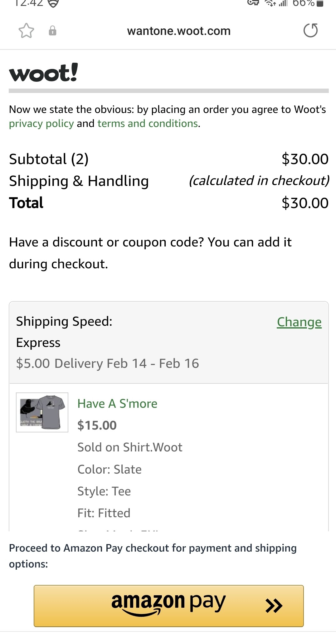Tap the $15.00 item price
Viewport: 336px width, 633px height.
click(x=97, y=426)
